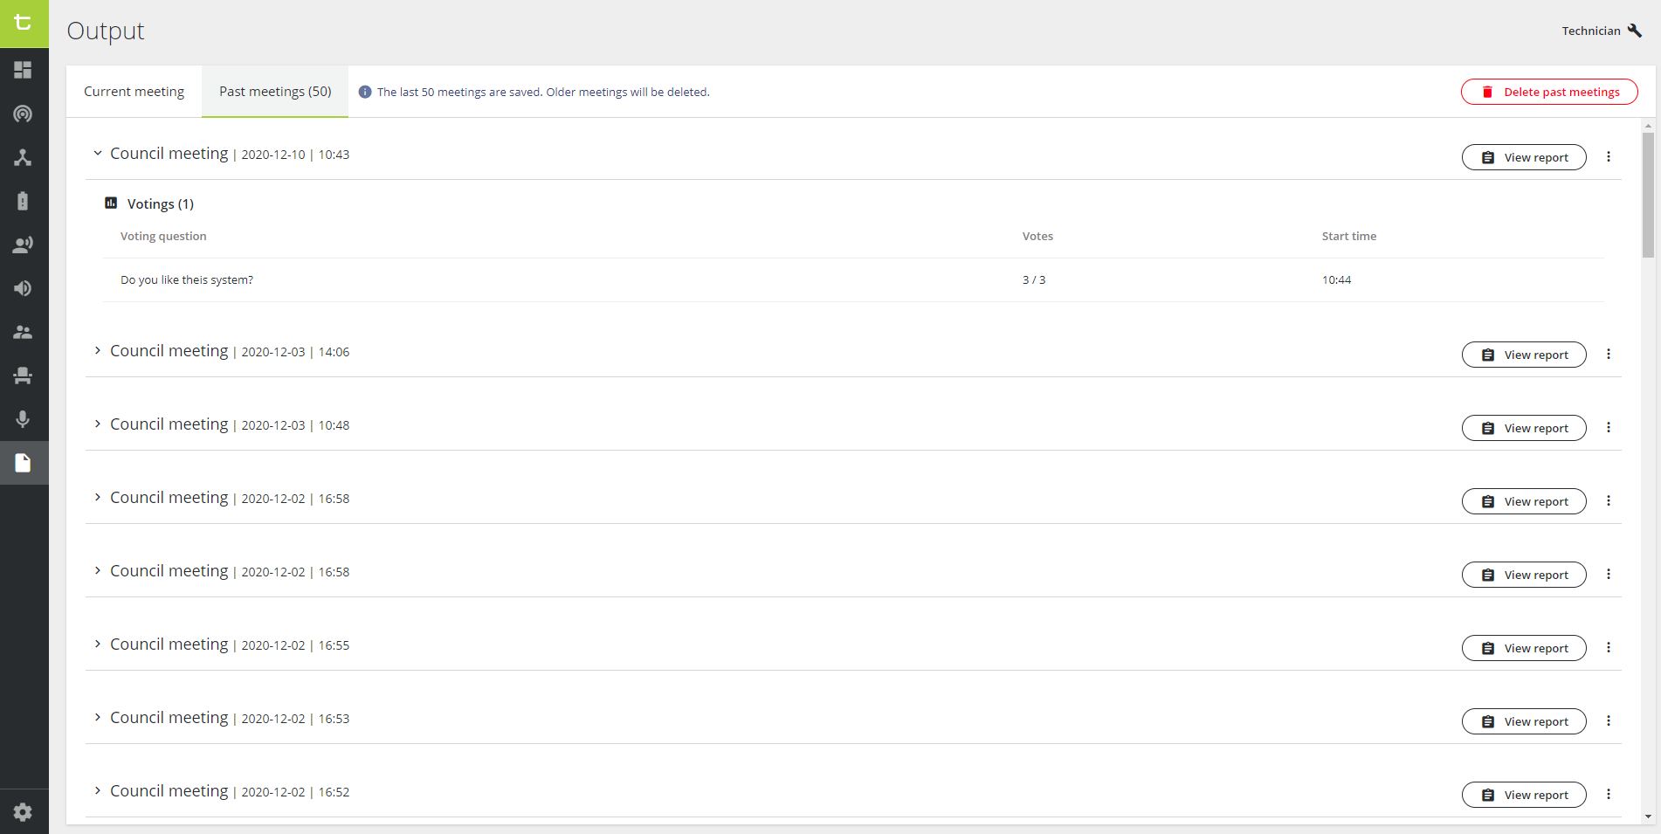Click the green logo at top-left

[24, 24]
